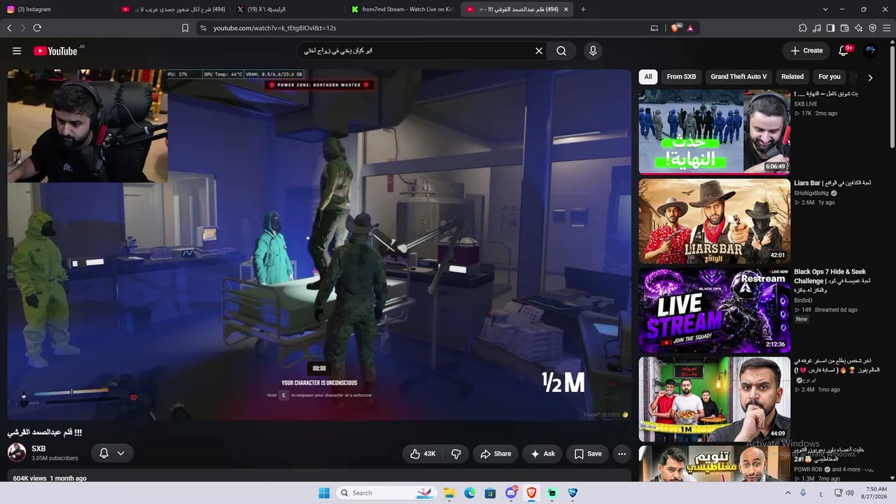Open the Liars Bar video title link
This screenshot has height=504, width=896.
[832, 183]
